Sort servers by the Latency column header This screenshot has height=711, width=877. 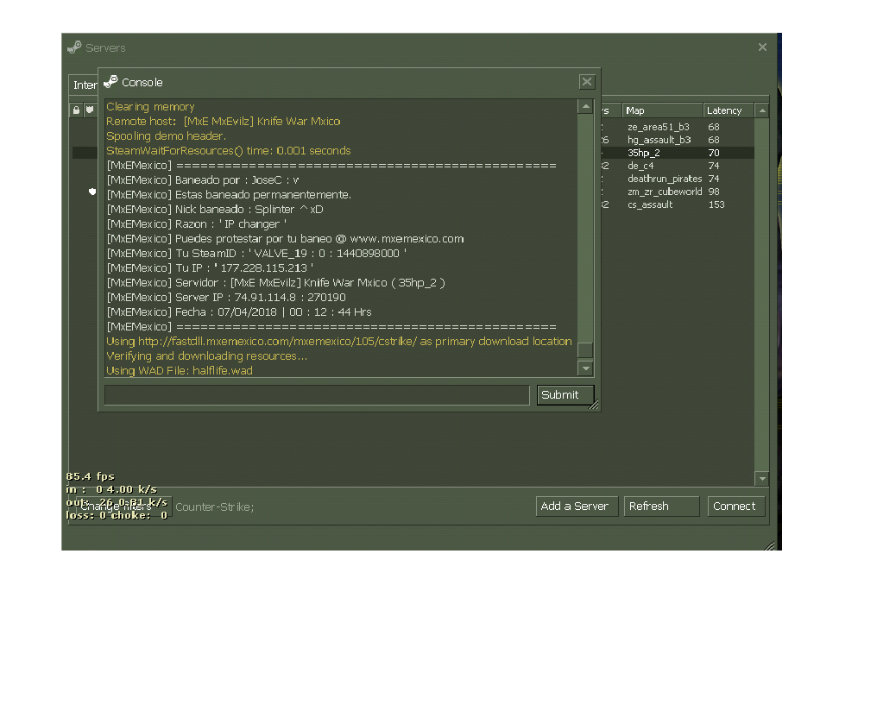click(x=729, y=110)
